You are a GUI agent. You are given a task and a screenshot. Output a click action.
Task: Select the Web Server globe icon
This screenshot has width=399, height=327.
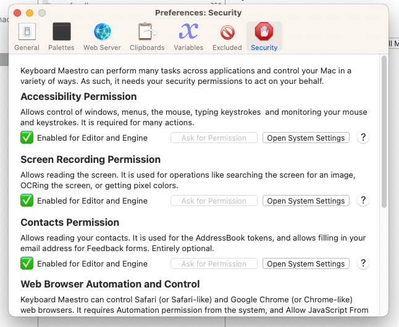(103, 31)
